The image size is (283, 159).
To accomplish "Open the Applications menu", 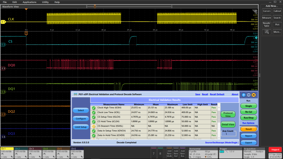I will 29,2.
